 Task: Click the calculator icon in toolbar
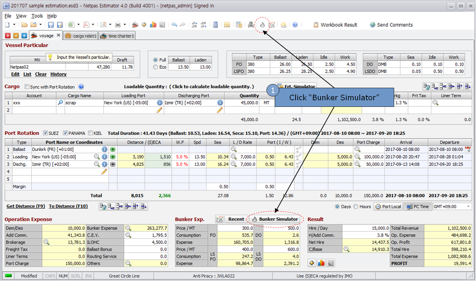(x=215, y=25)
